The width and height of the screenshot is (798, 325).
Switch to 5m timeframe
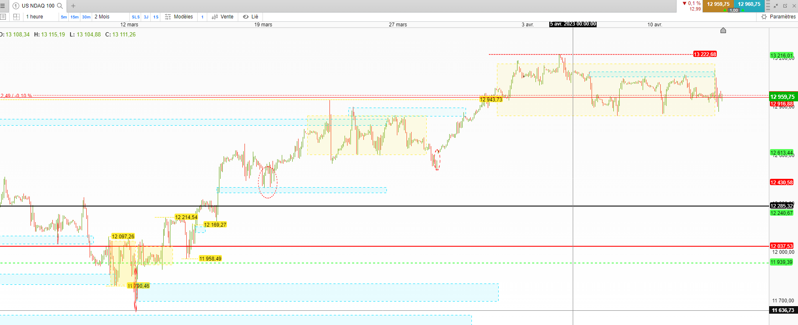click(64, 17)
